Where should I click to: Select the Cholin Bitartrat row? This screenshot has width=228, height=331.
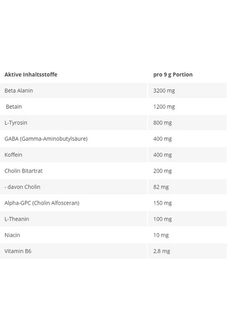tap(24, 171)
